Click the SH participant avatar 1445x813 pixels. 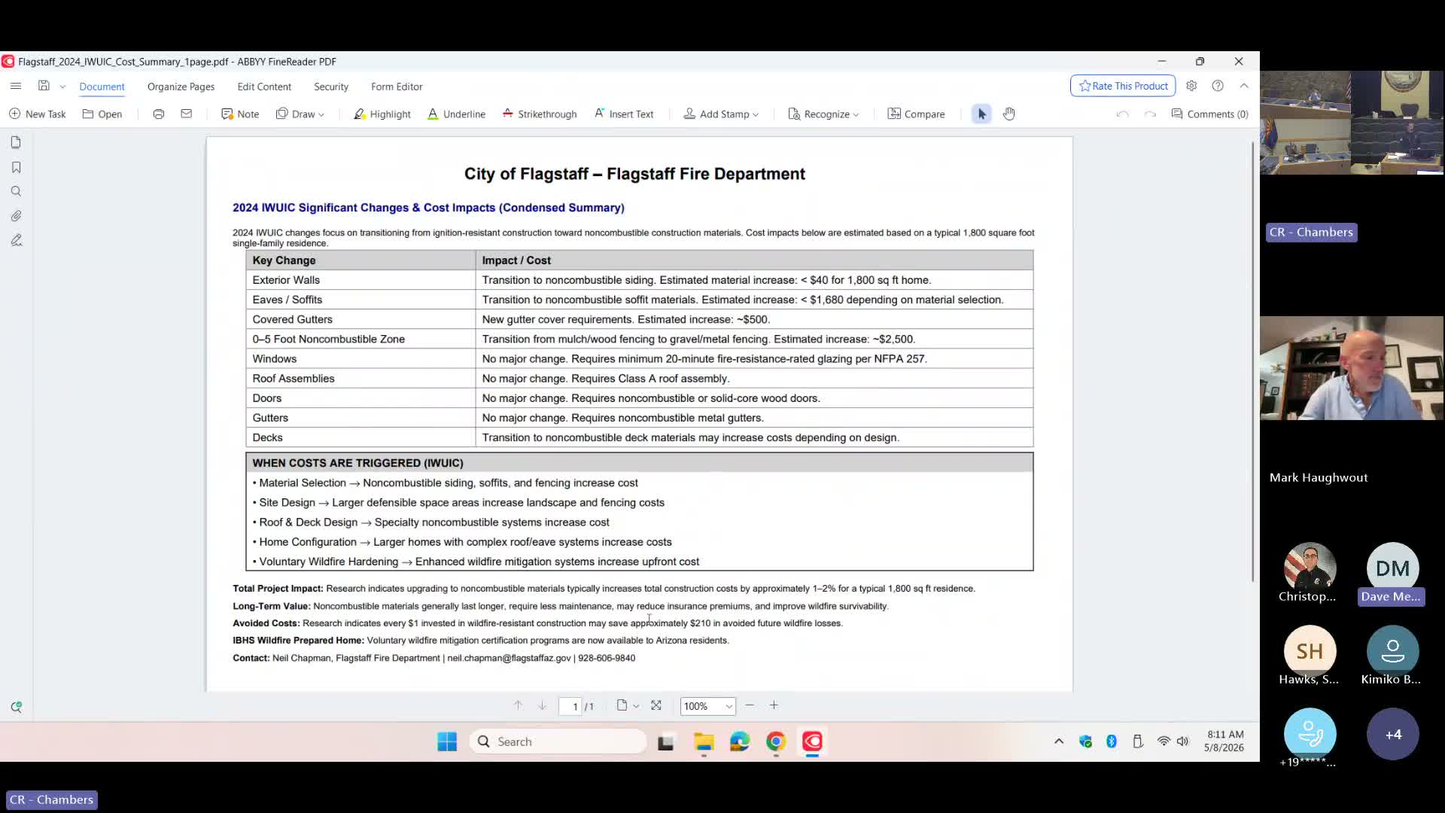click(x=1310, y=651)
